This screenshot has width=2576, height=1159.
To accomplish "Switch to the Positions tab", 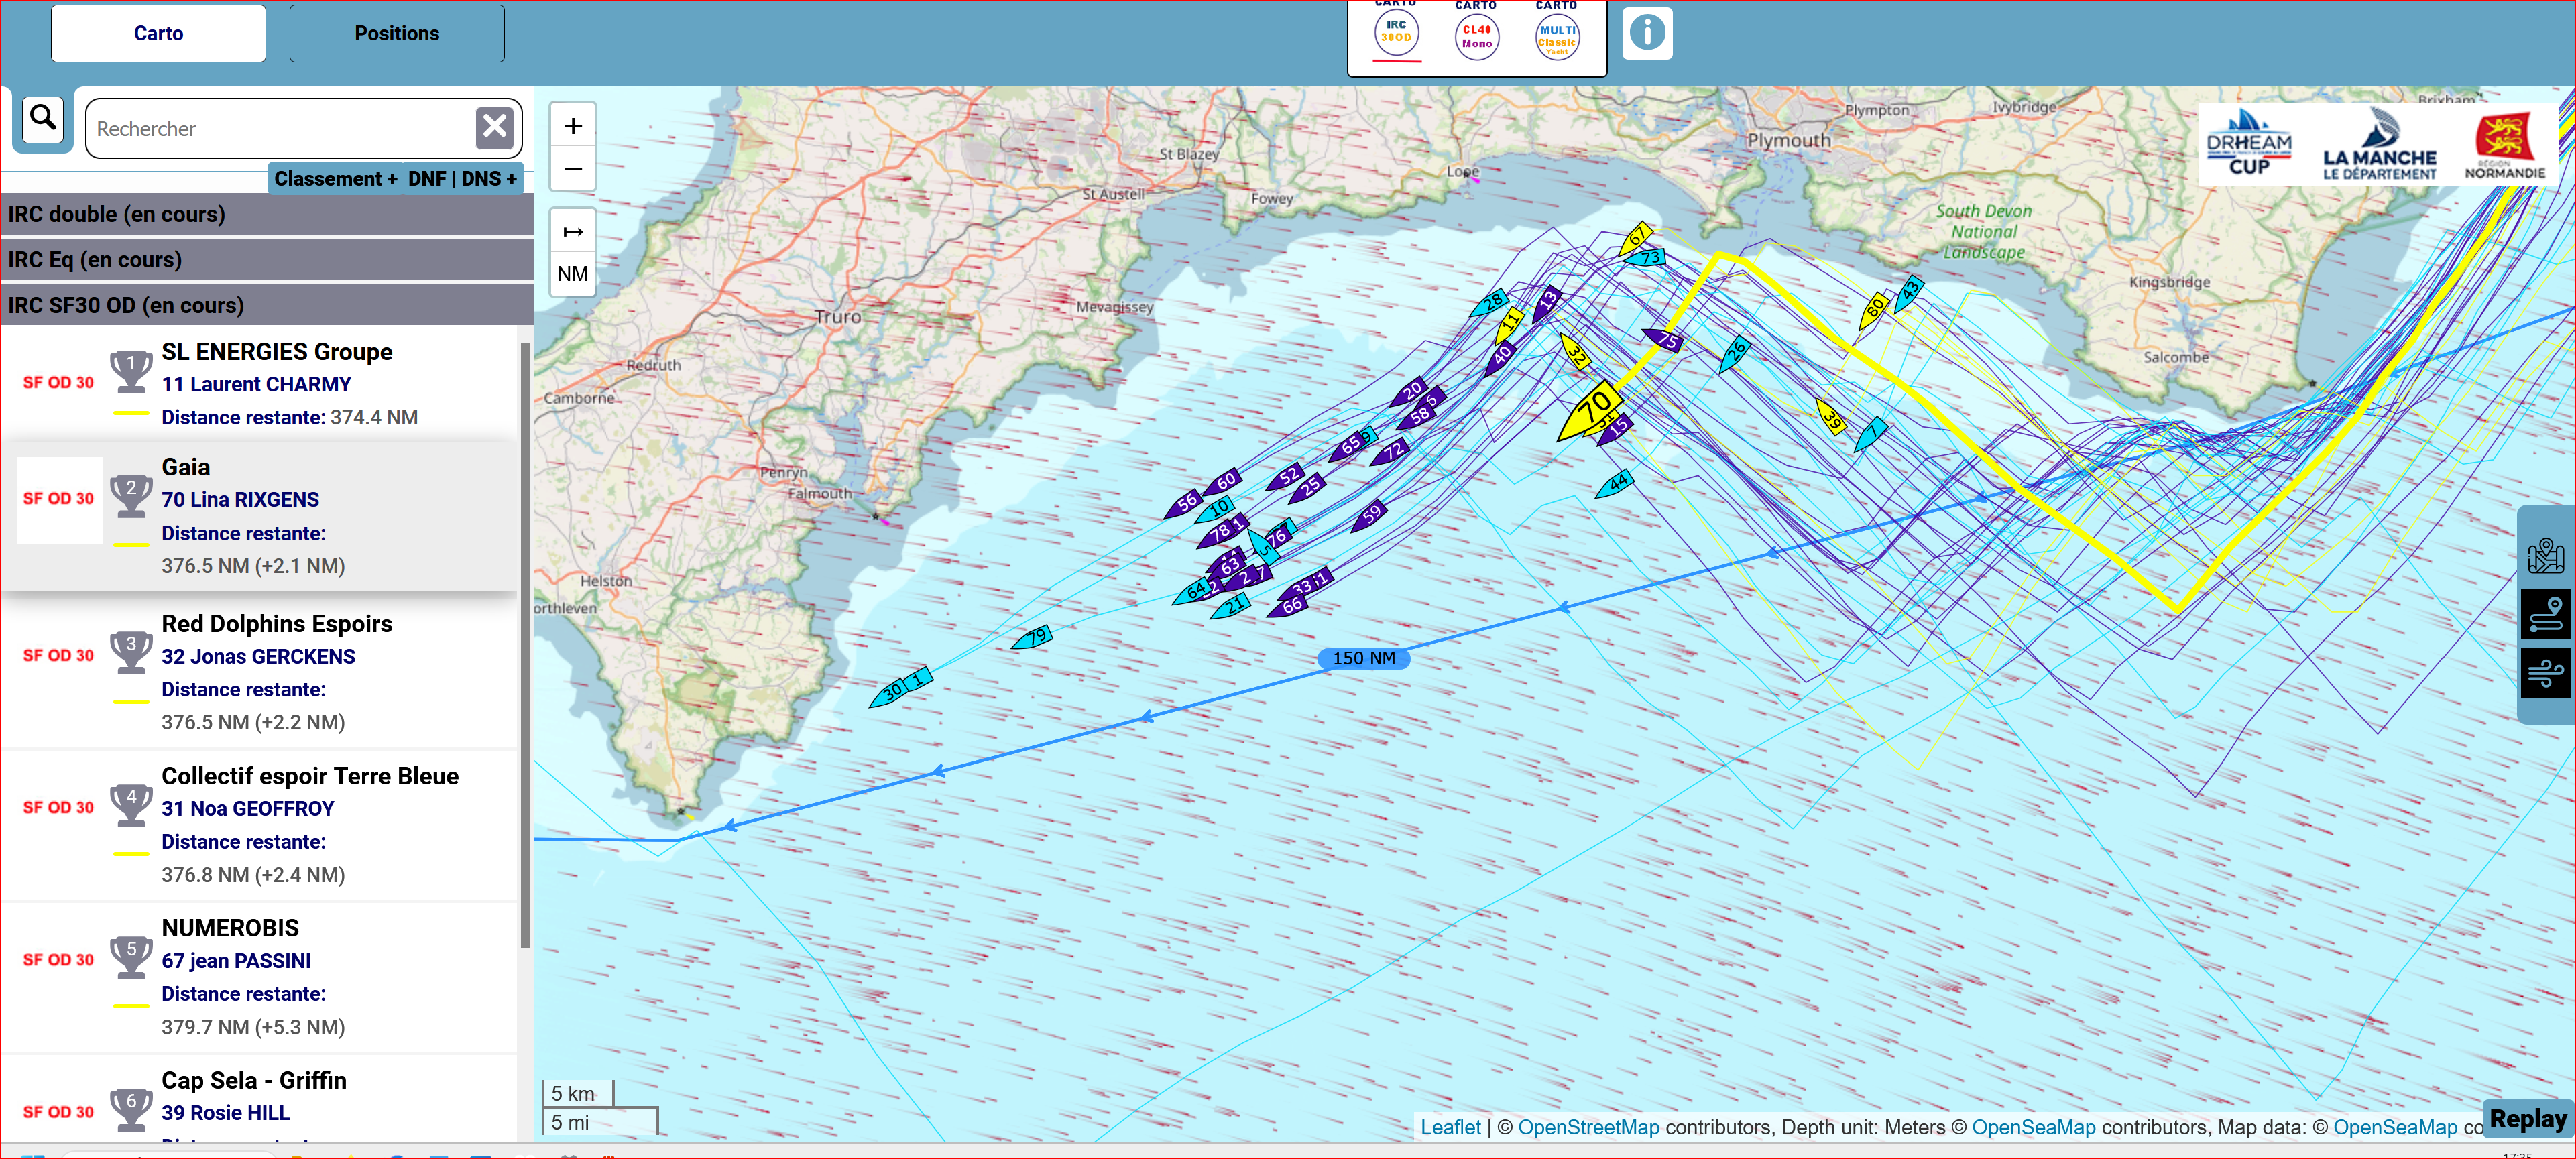I will pos(397,33).
